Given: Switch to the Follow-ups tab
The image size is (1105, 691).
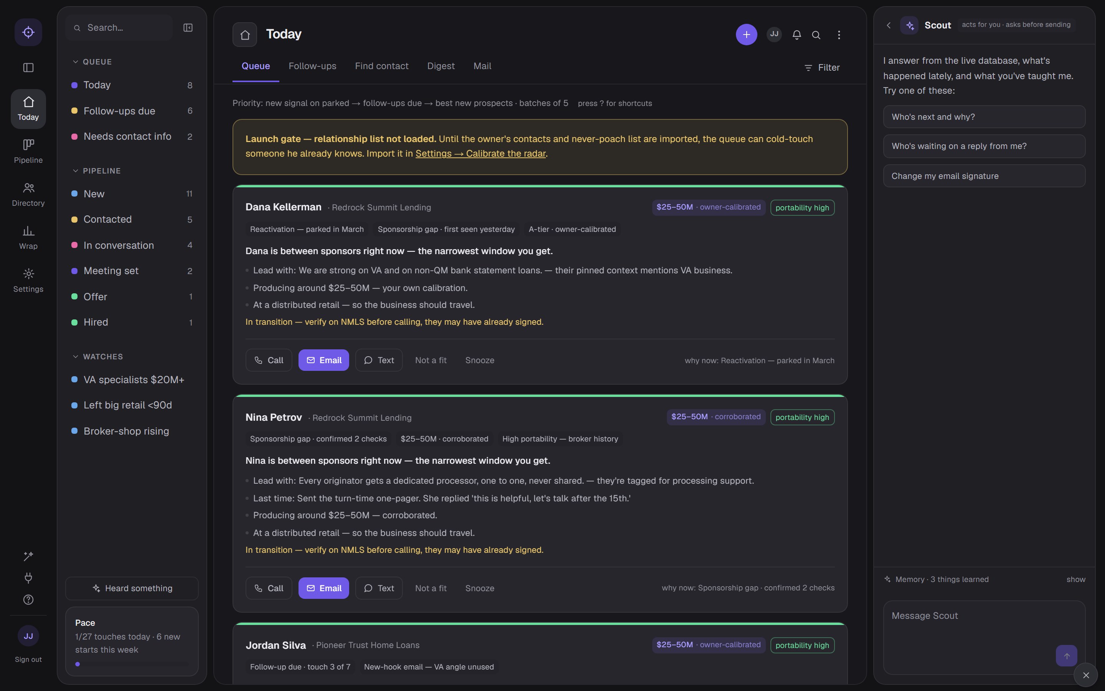Looking at the screenshot, I should 312,66.
